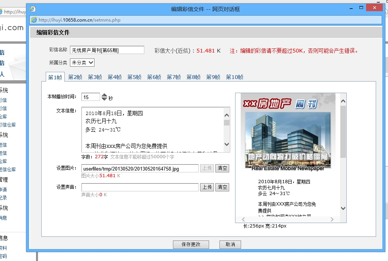Clear the sound field with 清空
The height and width of the screenshot is (261, 388).
(x=222, y=187)
